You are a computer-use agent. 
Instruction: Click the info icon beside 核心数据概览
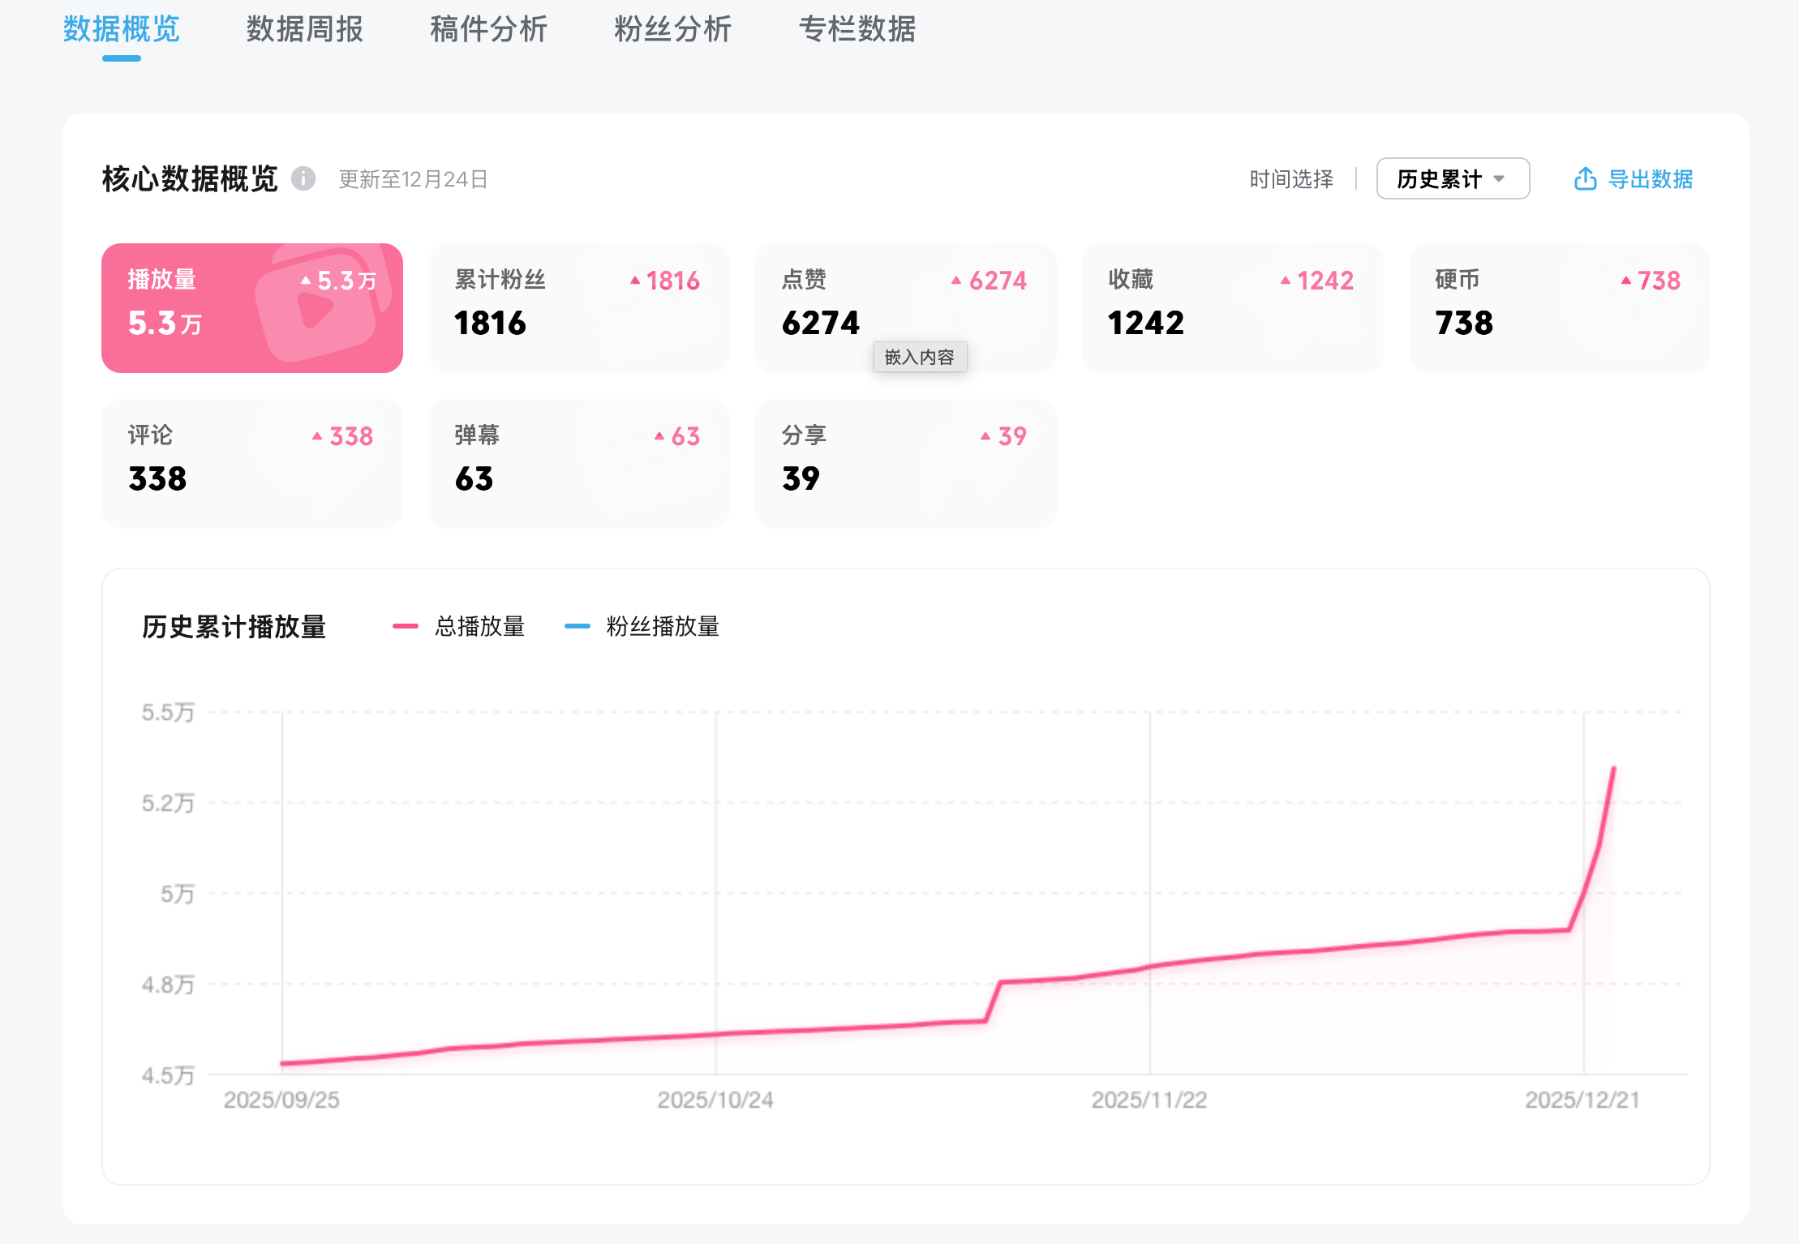303,178
